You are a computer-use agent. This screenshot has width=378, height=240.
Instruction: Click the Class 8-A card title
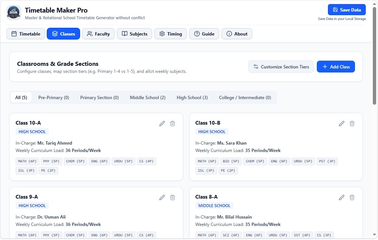206,197
